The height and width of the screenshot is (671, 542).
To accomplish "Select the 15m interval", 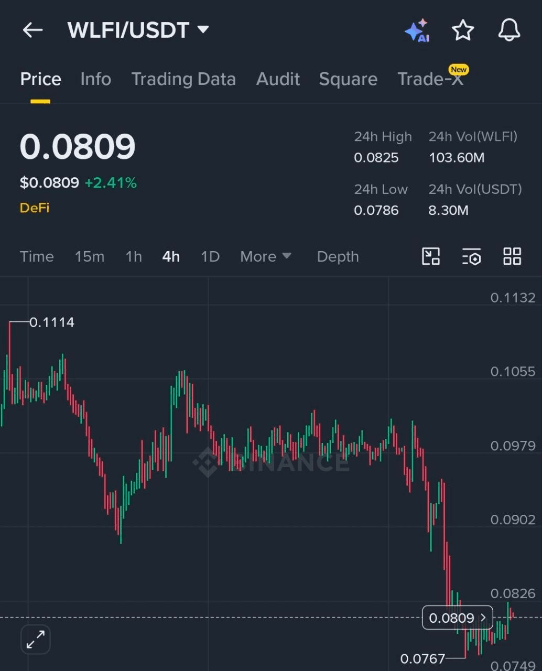I will click(89, 256).
